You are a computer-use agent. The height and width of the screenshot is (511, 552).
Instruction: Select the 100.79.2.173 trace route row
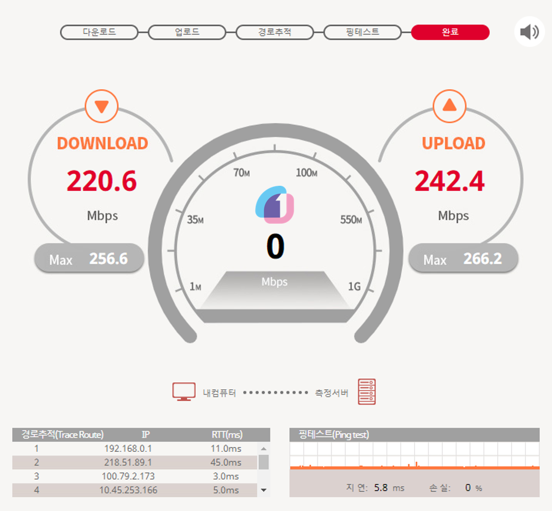135,476
